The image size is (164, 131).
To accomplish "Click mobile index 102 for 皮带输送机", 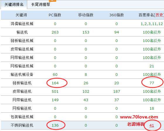I will pos(86,91).
